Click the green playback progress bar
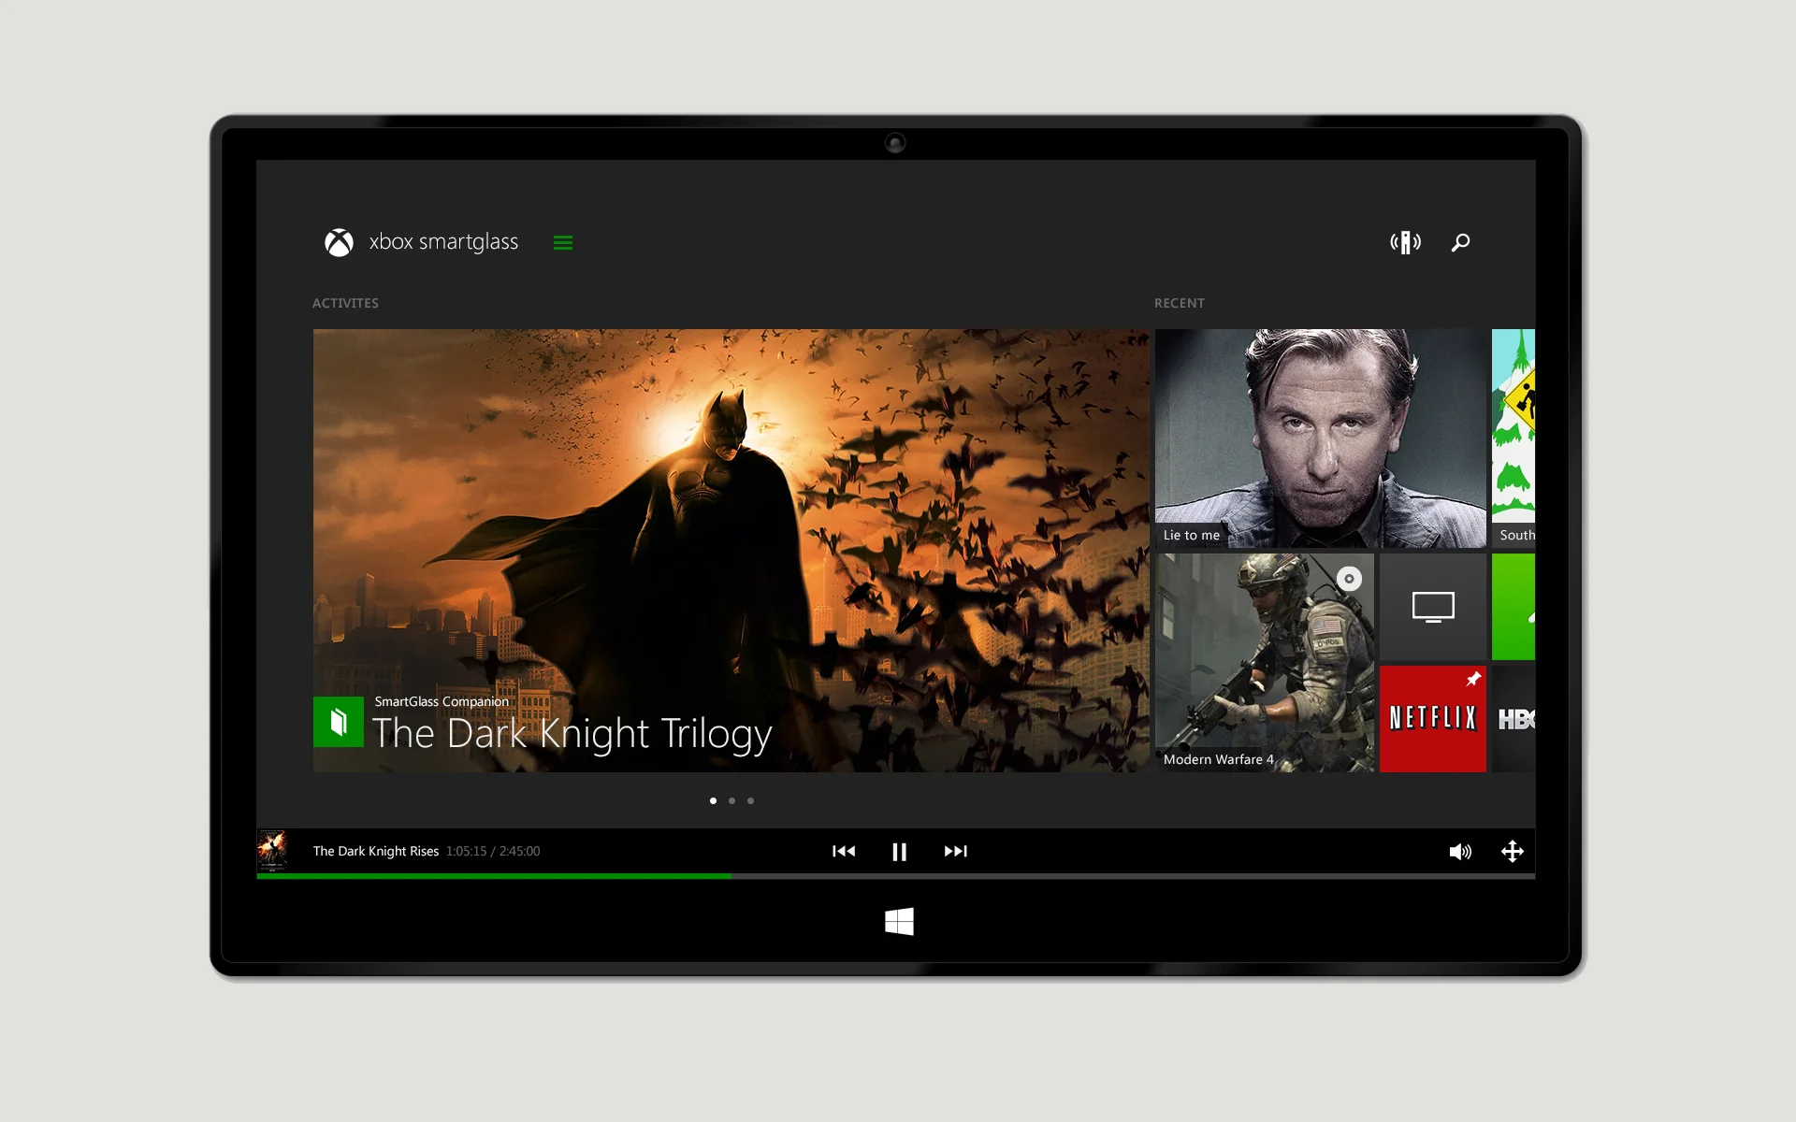The height and width of the screenshot is (1122, 1796). coord(494,876)
